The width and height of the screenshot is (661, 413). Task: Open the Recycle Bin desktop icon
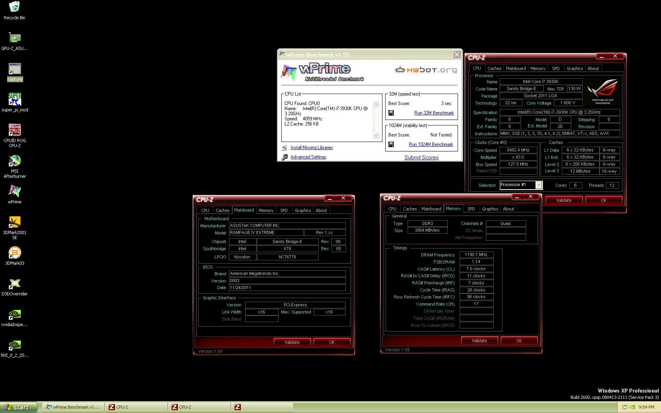(x=15, y=11)
